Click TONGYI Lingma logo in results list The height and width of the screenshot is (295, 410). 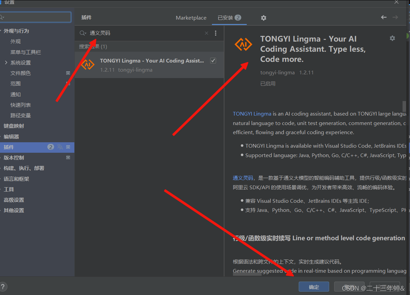click(88, 64)
